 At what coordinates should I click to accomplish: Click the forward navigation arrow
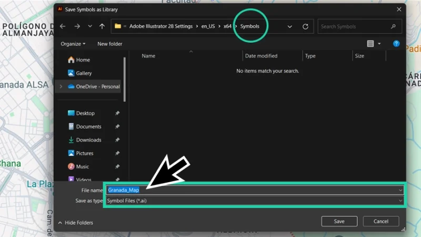pyautogui.click(x=77, y=26)
